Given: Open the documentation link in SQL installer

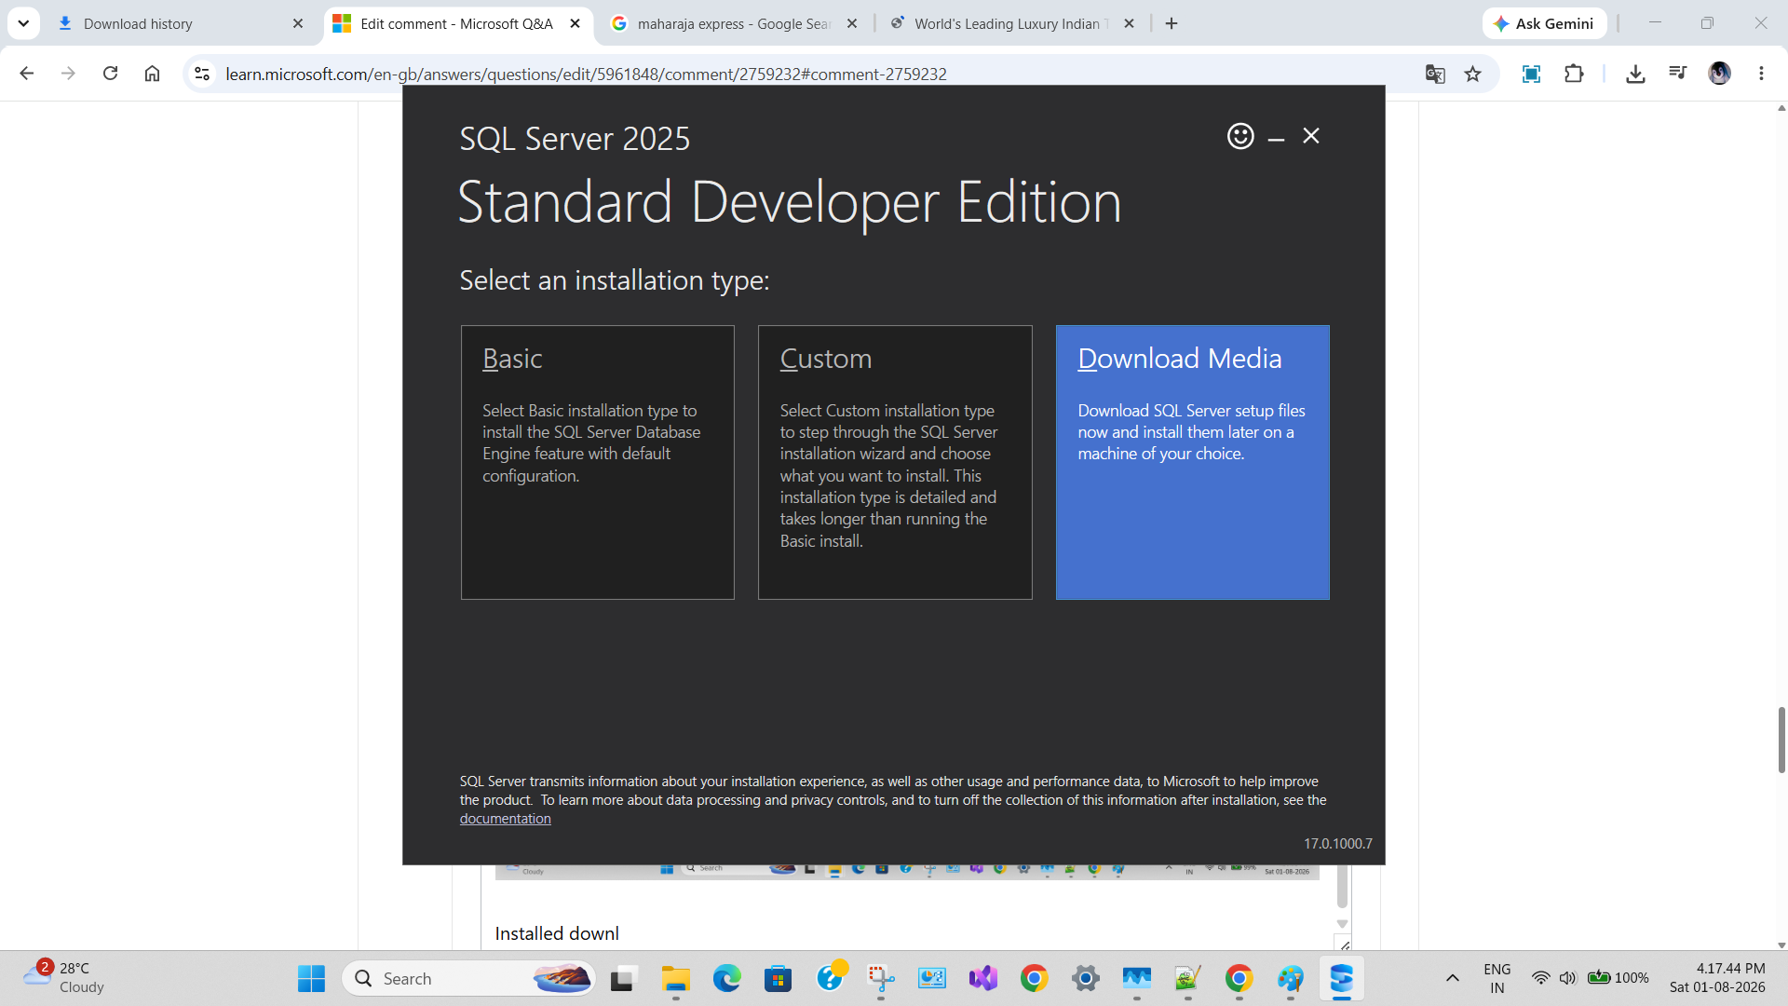Looking at the screenshot, I should coord(505,819).
